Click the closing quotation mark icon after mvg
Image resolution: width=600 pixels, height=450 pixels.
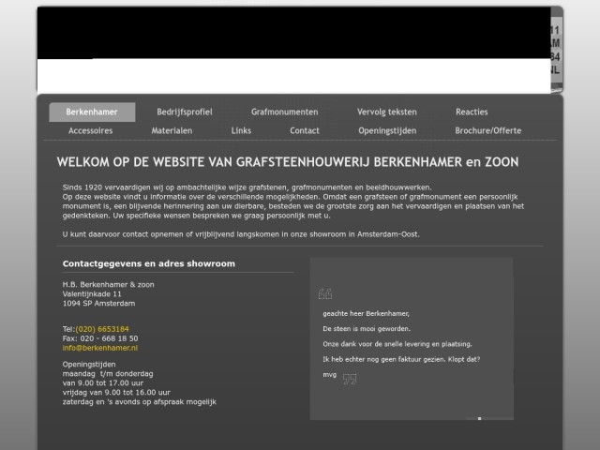(350, 379)
